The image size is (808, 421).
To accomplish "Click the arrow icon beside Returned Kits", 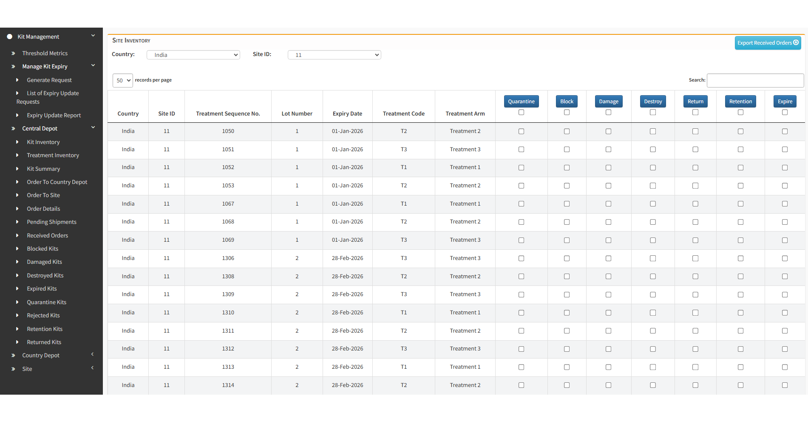I will pyautogui.click(x=17, y=342).
